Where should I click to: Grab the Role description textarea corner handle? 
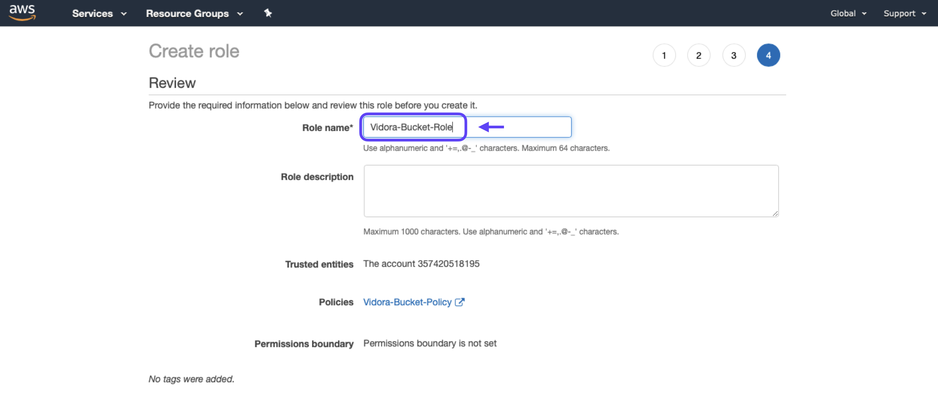[x=775, y=214]
